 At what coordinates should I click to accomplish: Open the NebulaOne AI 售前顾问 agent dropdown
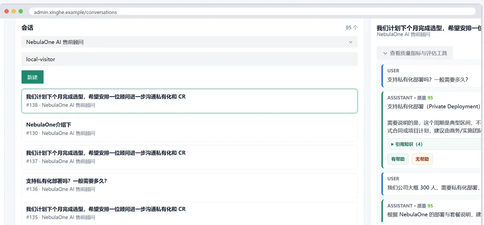(x=189, y=42)
